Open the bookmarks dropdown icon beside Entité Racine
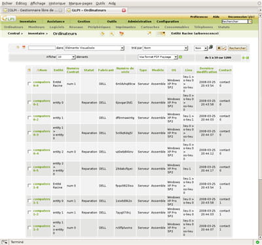Viewport: 262px width, 245px height. coord(161,33)
